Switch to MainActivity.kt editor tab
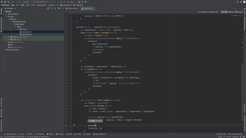The height and width of the screenshot is (138, 246). (72, 8)
